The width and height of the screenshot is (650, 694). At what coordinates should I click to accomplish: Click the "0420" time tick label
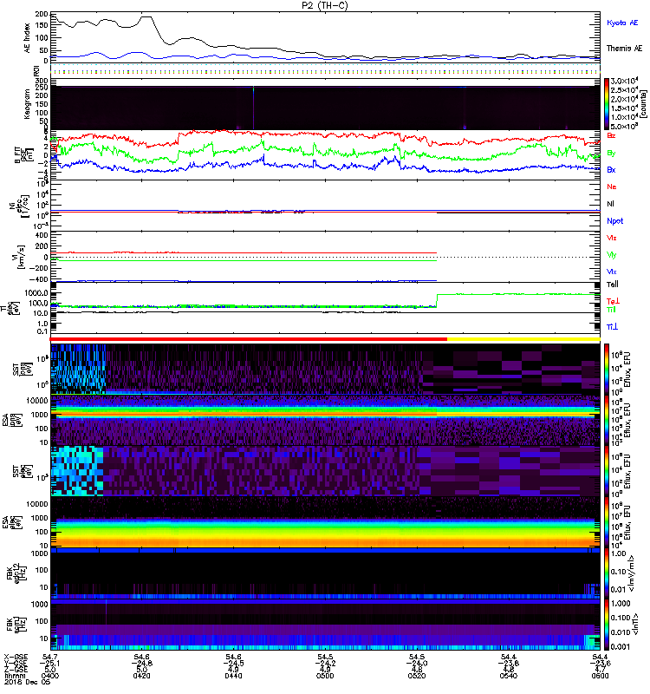141,676
